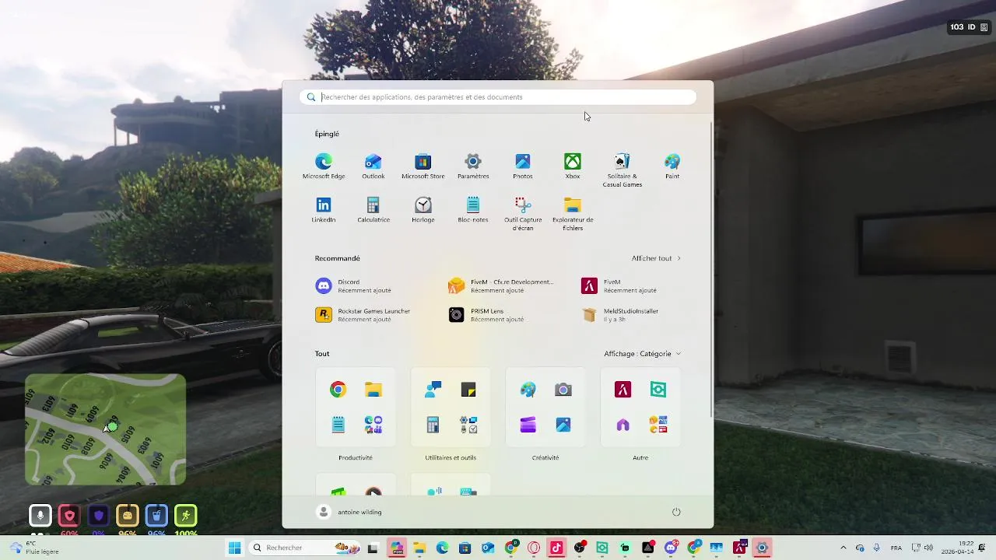996x560 pixels.
Task: Click the in-game minimap
Action: click(x=105, y=429)
